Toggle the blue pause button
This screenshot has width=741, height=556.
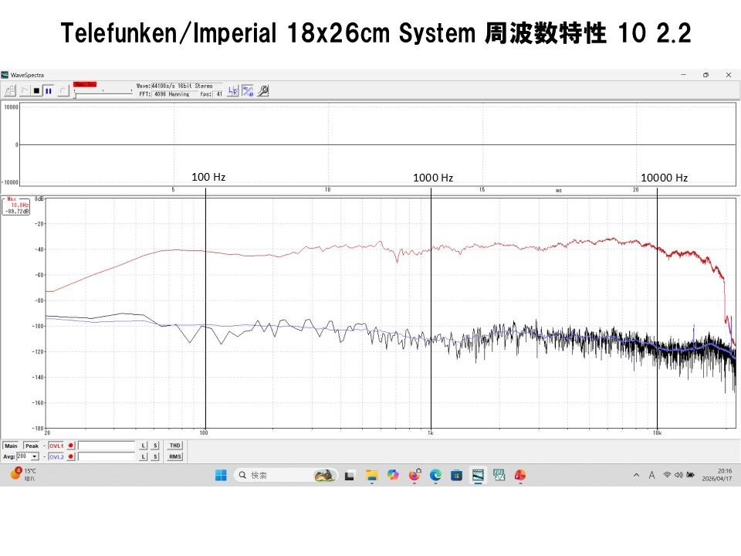(48, 90)
